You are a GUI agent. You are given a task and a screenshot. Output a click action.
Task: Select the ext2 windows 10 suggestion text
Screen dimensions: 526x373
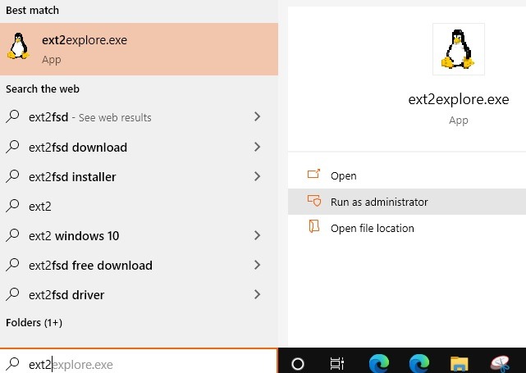74,235
